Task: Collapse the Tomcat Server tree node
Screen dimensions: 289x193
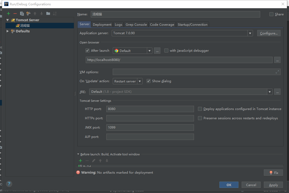Action: (8, 20)
